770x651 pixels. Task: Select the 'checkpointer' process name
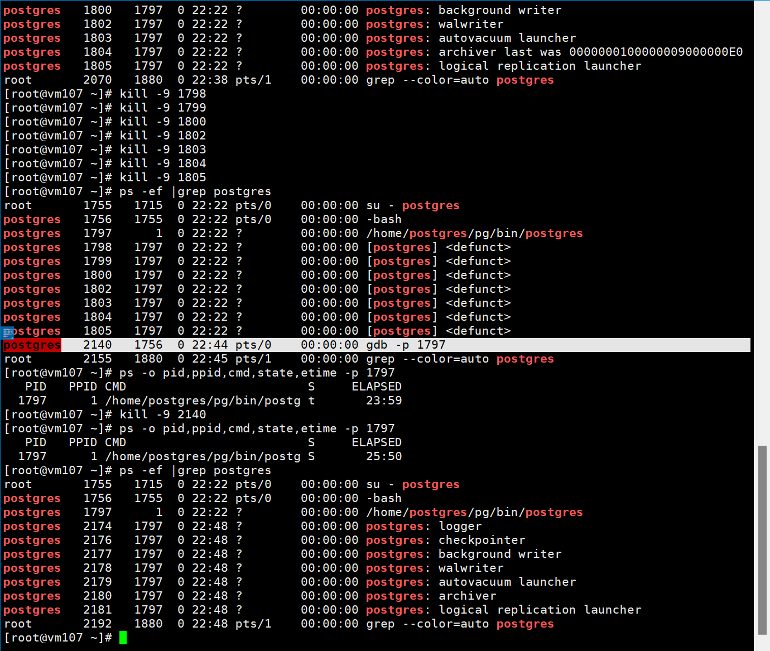click(482, 540)
